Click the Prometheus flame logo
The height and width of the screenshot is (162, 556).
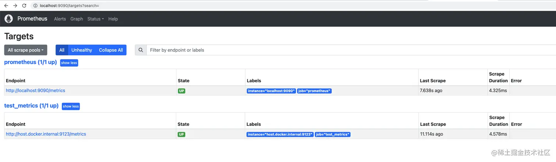9,19
